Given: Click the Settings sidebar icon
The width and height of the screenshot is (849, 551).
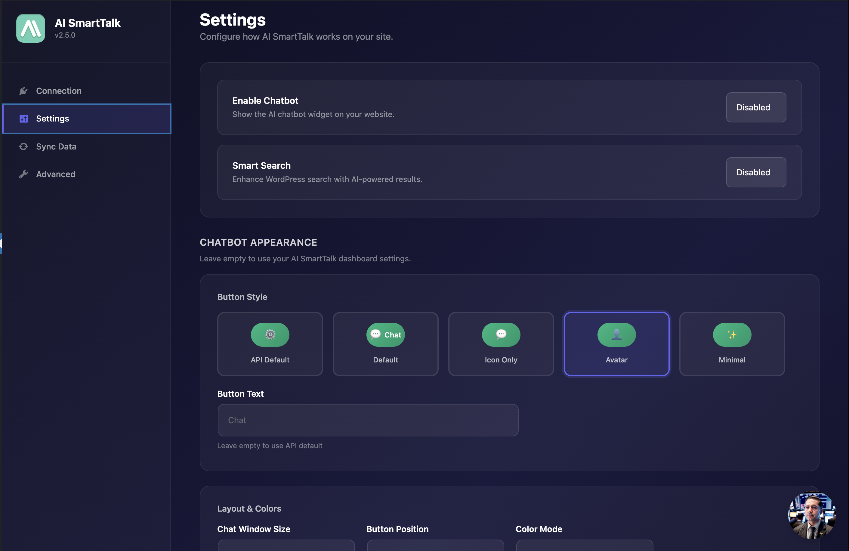Looking at the screenshot, I should (x=23, y=119).
